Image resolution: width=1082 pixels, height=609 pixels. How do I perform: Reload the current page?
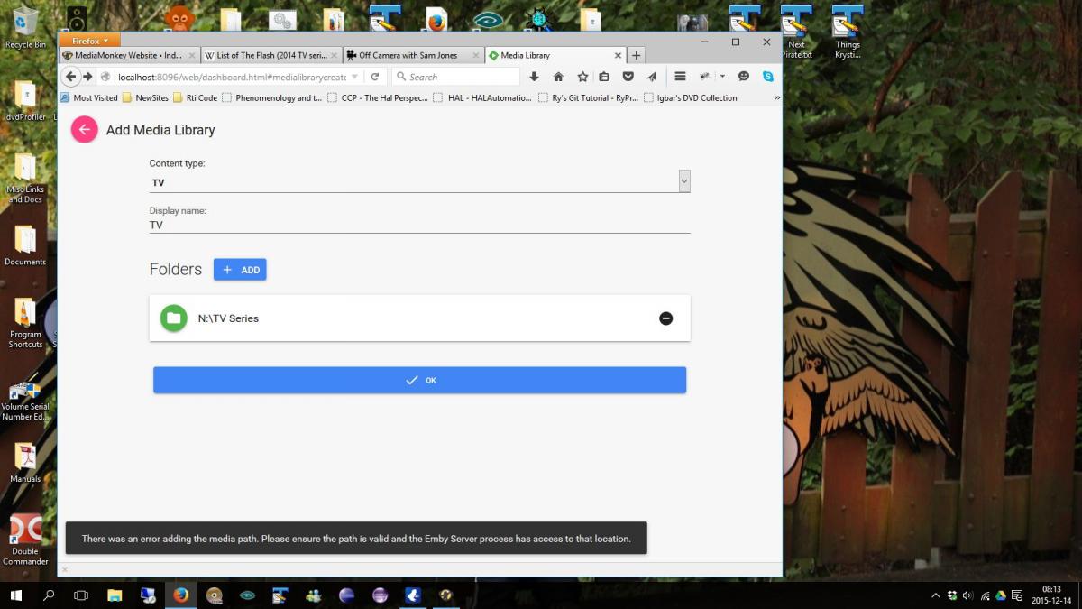coord(375,77)
